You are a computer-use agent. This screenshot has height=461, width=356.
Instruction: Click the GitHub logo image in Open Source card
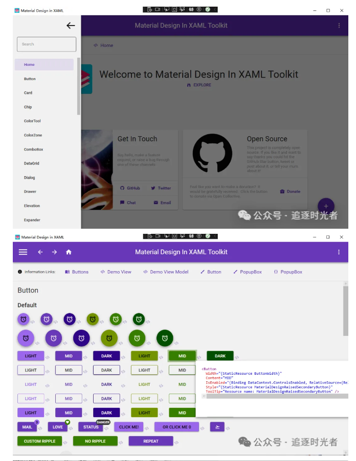click(x=212, y=153)
